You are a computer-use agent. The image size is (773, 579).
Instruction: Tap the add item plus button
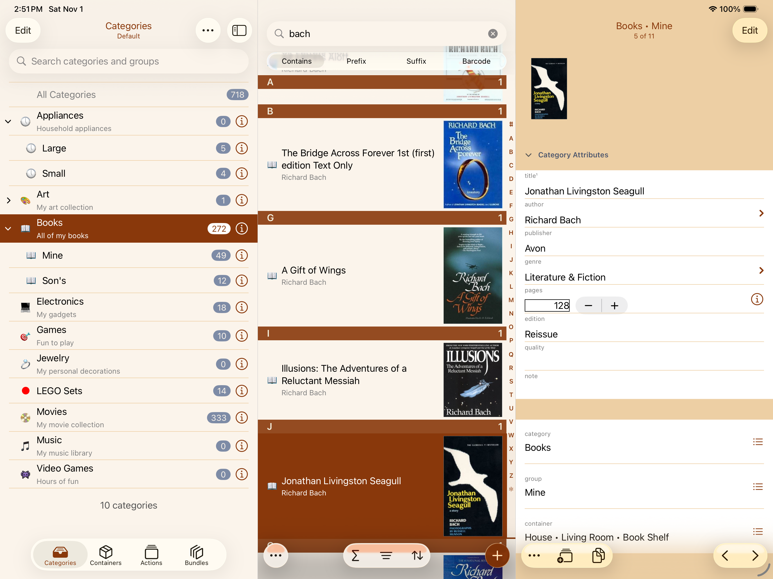[x=497, y=555]
